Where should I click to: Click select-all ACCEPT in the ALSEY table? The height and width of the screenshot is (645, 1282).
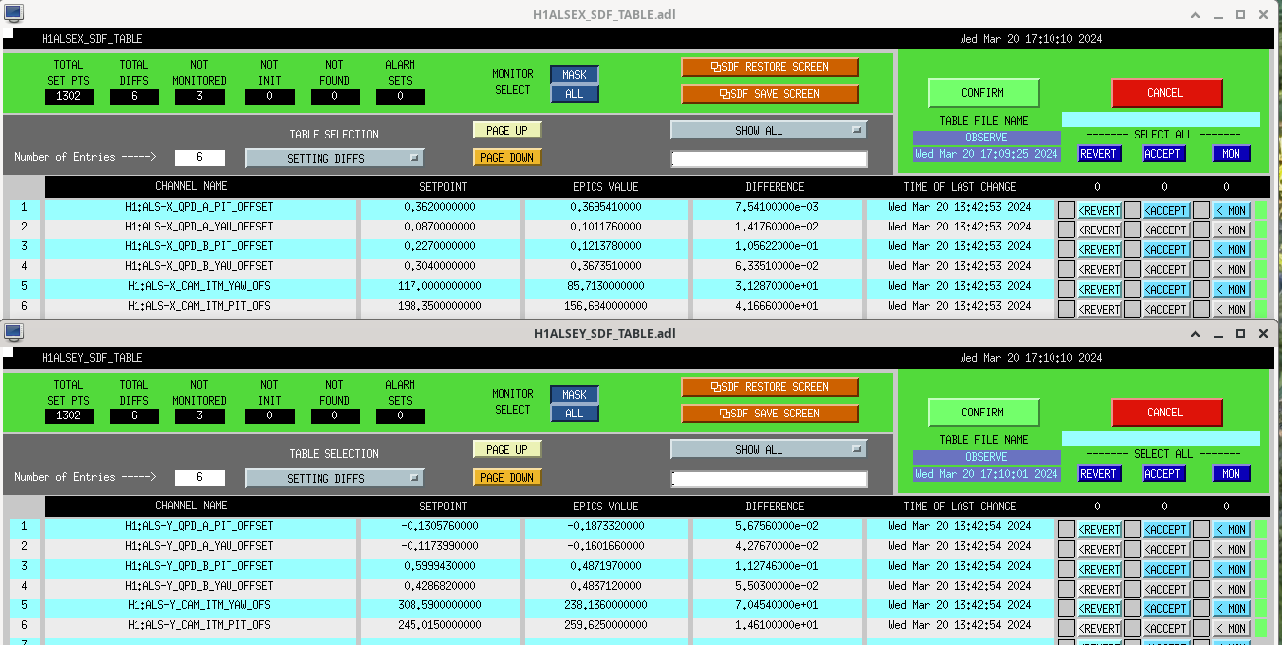tap(1162, 473)
